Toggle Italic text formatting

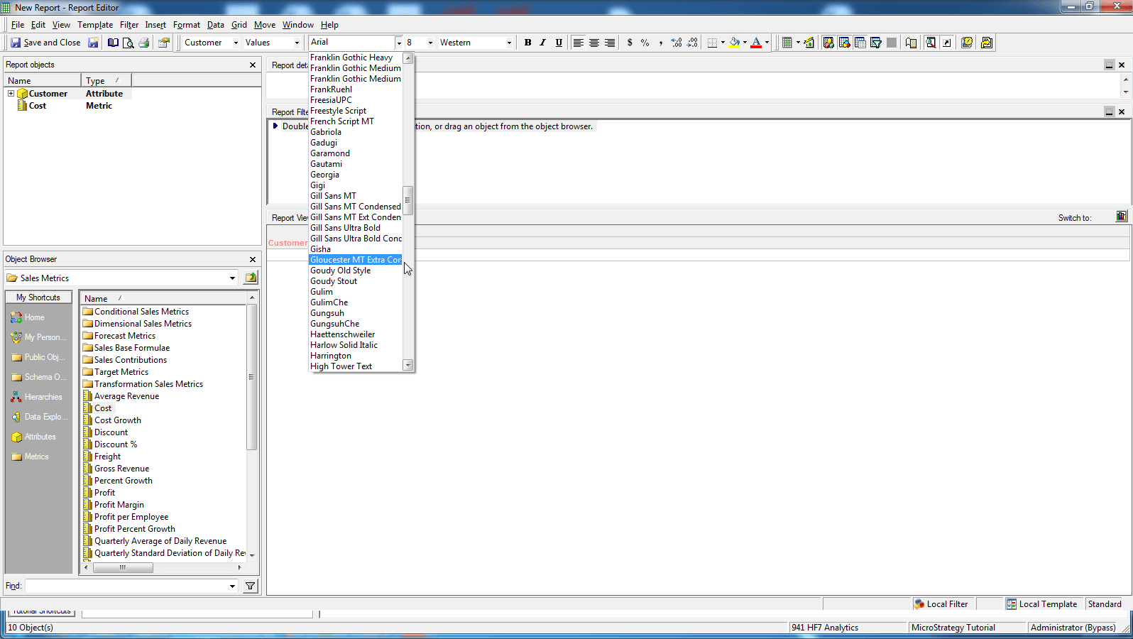[x=543, y=43]
